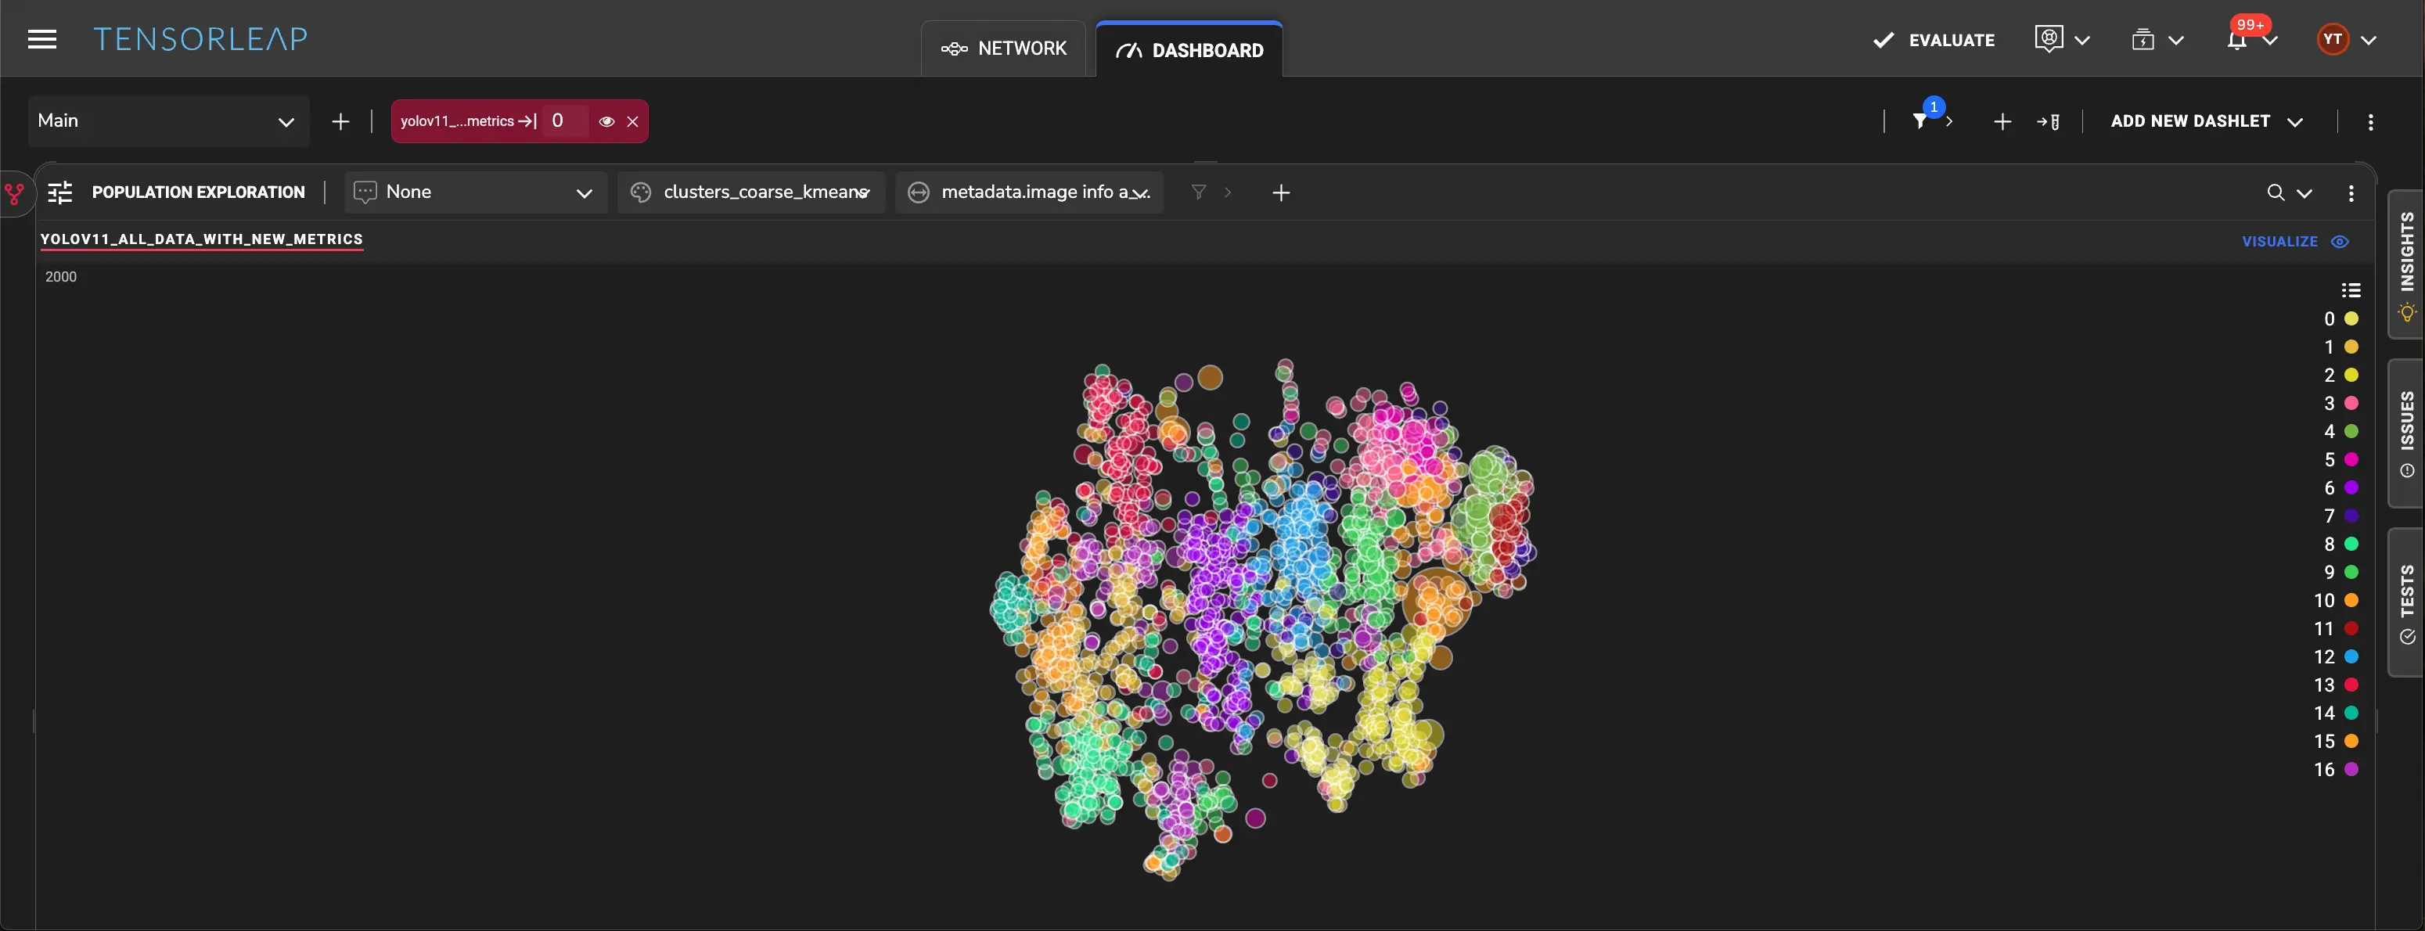Open dashlet three-dot options menu
This screenshot has width=2425, height=931.
point(2351,192)
